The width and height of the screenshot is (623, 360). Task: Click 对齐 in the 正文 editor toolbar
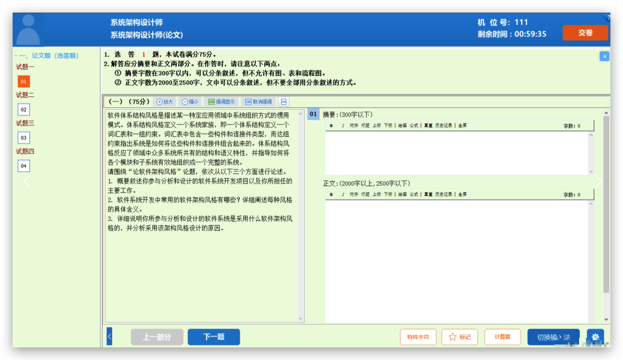(354, 194)
